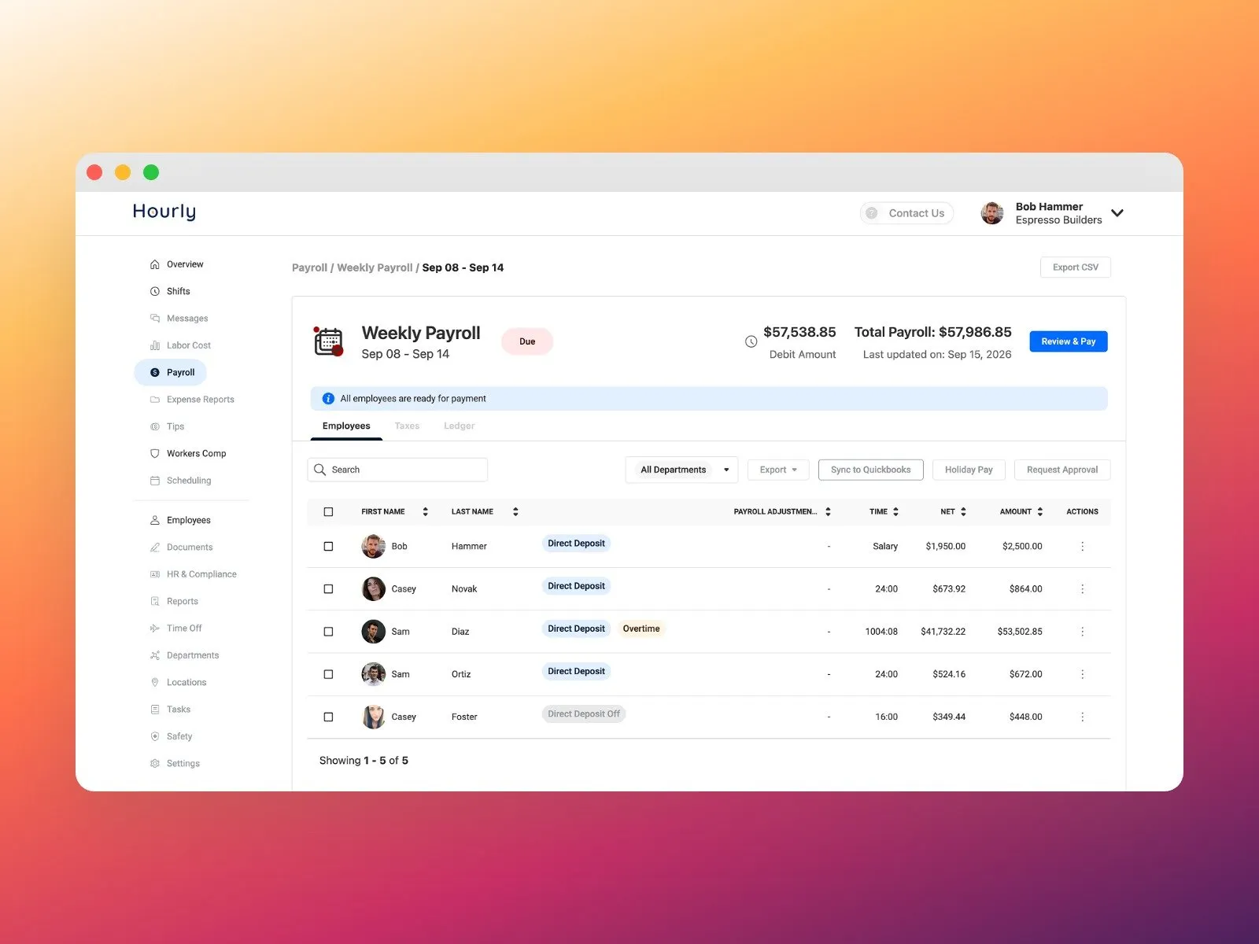Open actions menu for Sam Diaz row

click(1083, 632)
